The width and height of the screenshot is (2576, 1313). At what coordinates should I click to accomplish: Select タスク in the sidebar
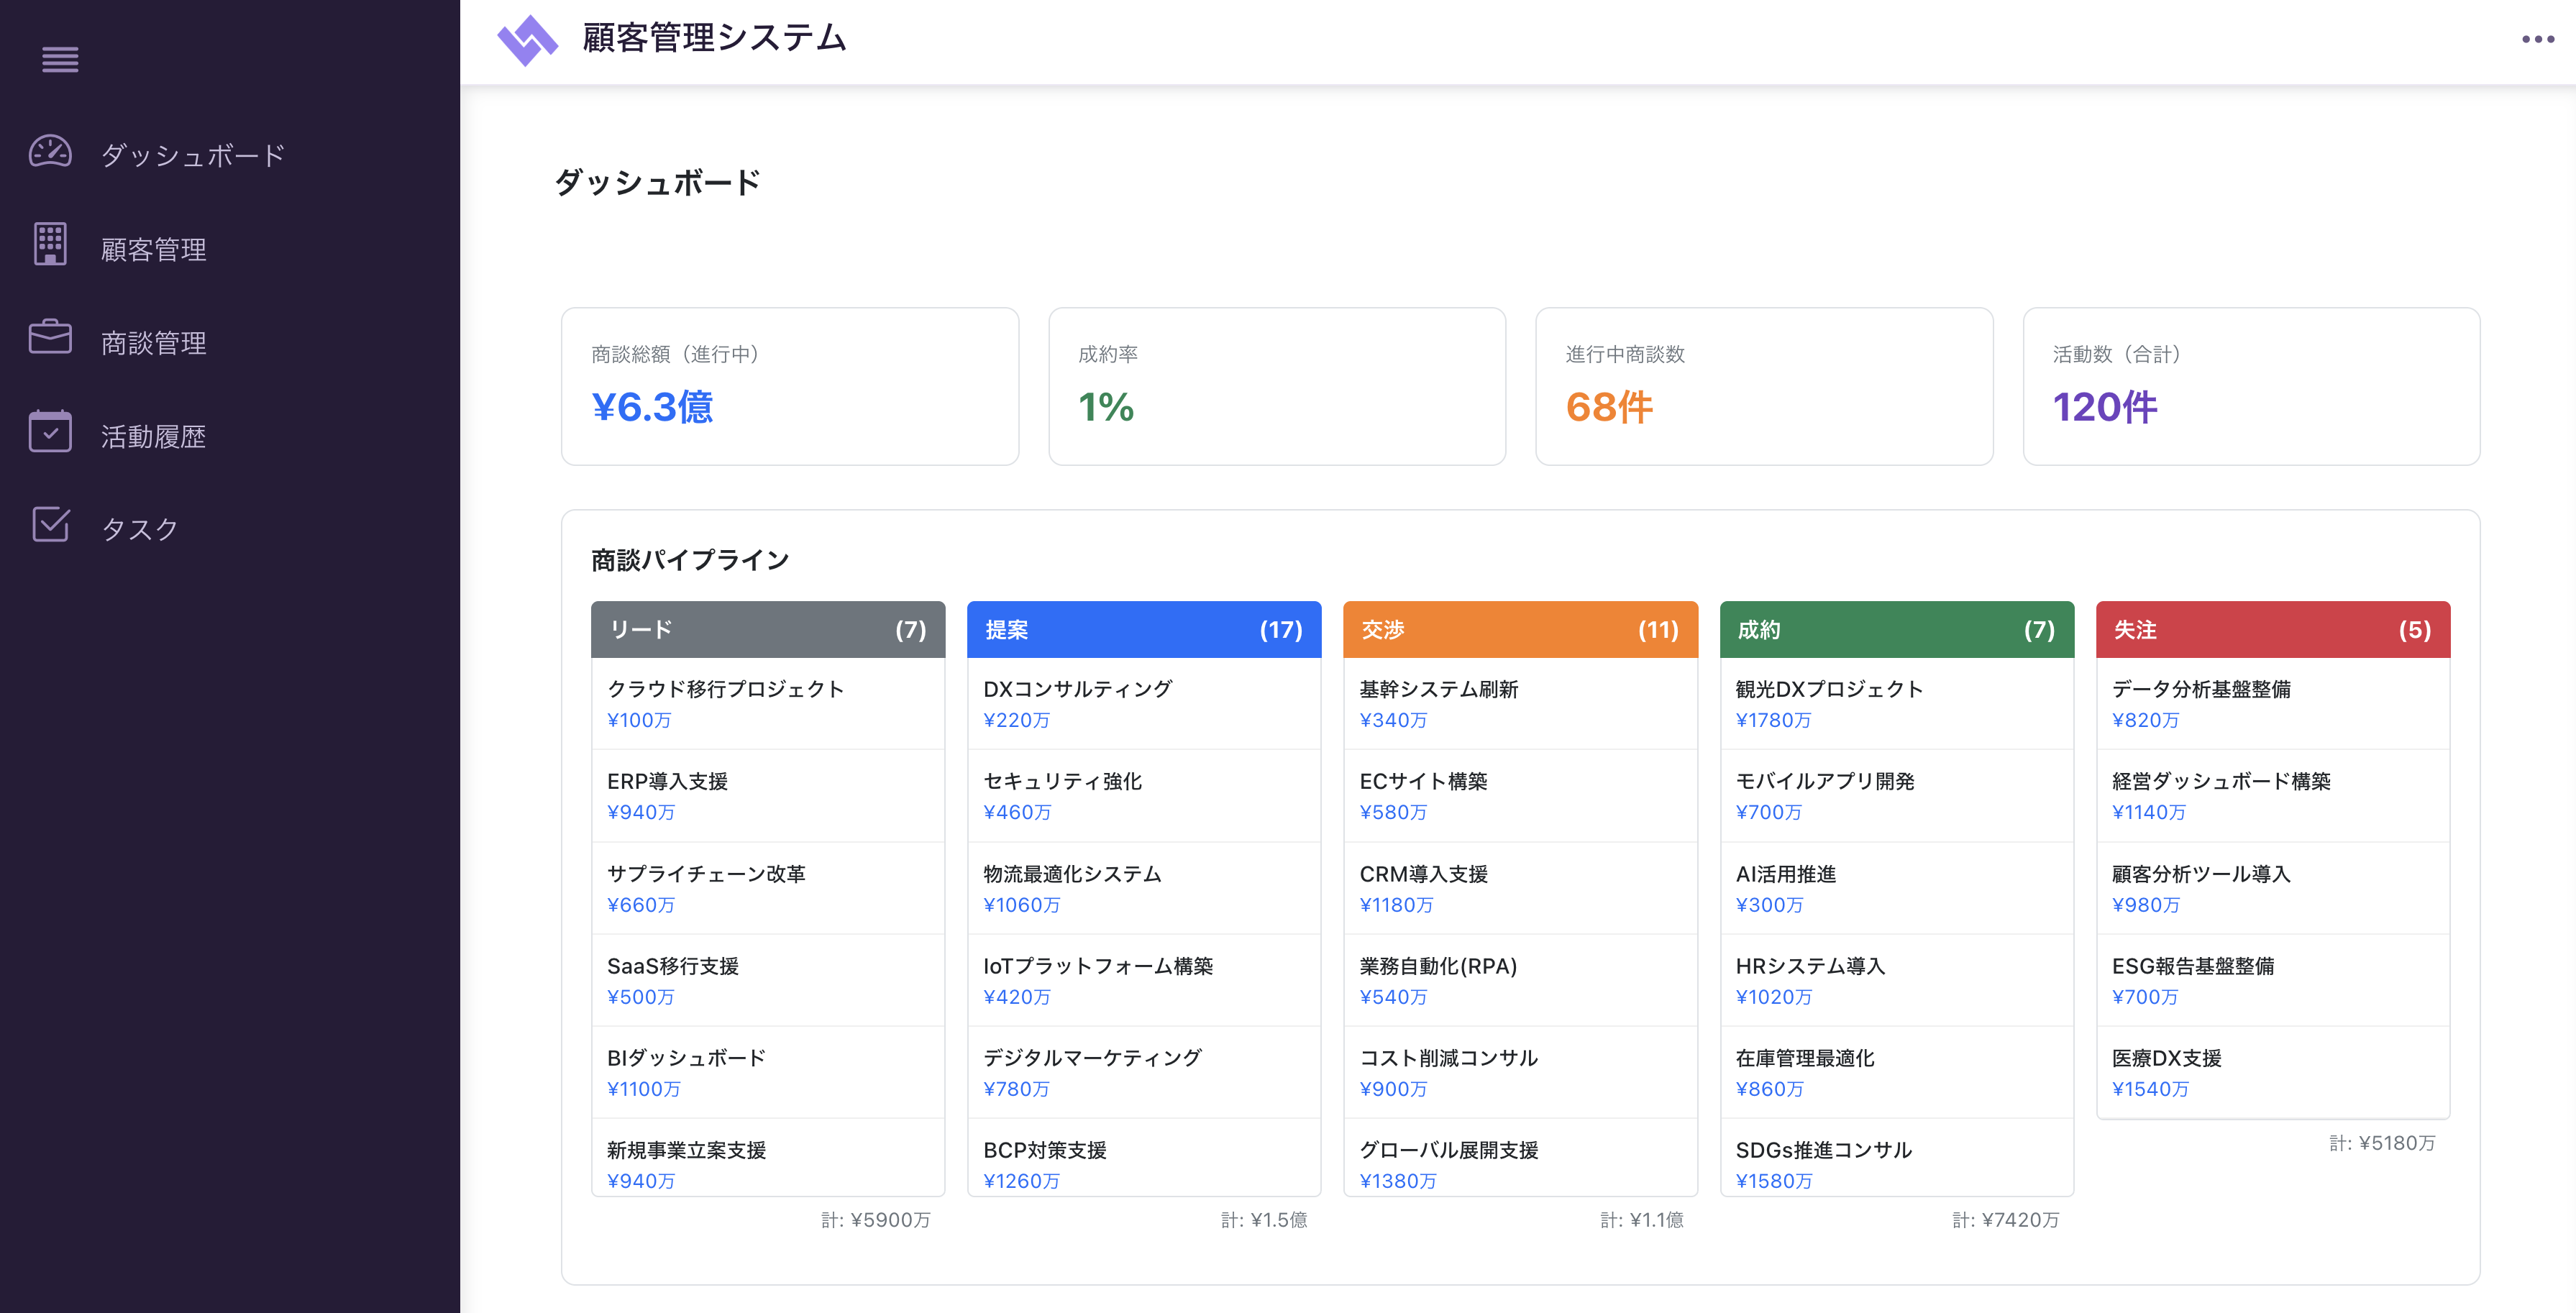click(x=140, y=529)
